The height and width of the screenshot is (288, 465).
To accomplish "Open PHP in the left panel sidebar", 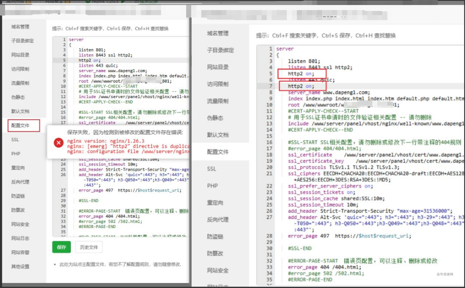I will click(16, 154).
